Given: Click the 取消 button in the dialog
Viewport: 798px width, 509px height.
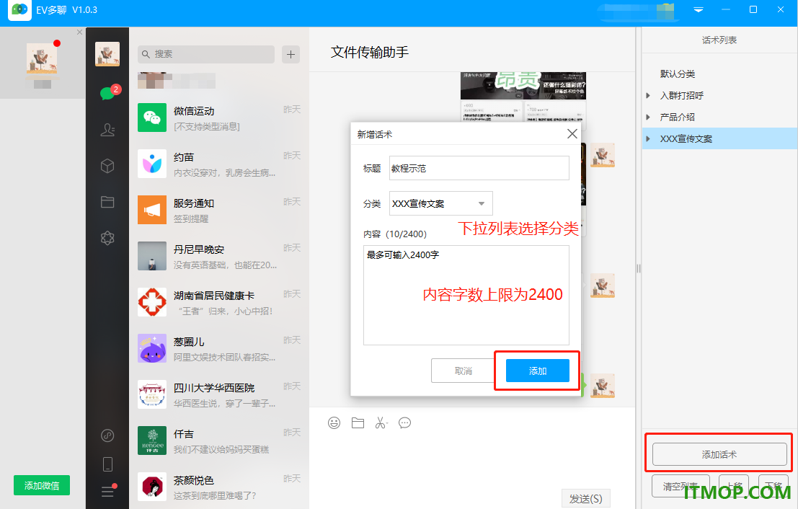Looking at the screenshot, I should [x=463, y=371].
